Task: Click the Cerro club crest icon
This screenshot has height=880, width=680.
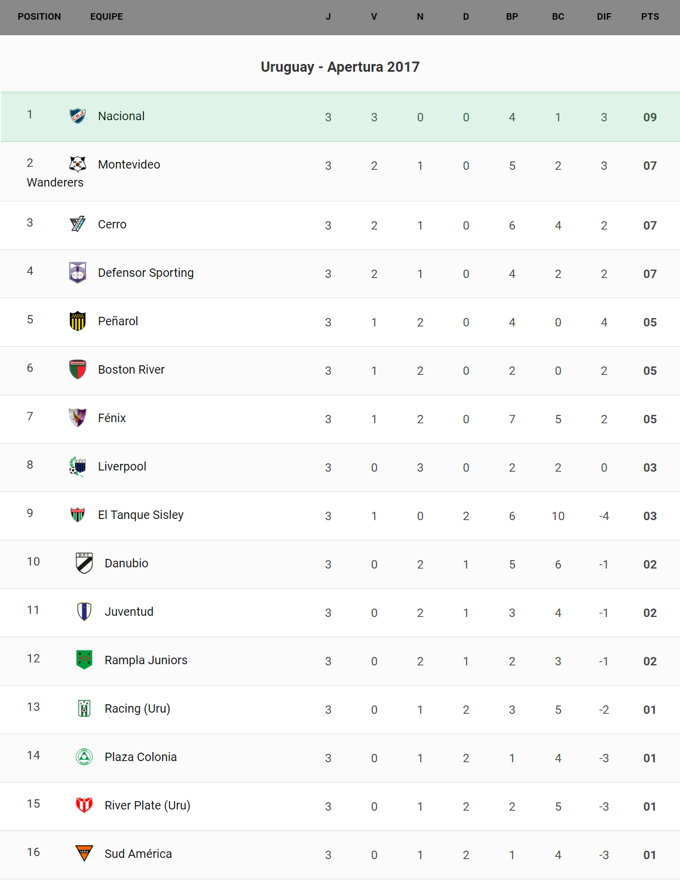Action: pyautogui.click(x=78, y=224)
